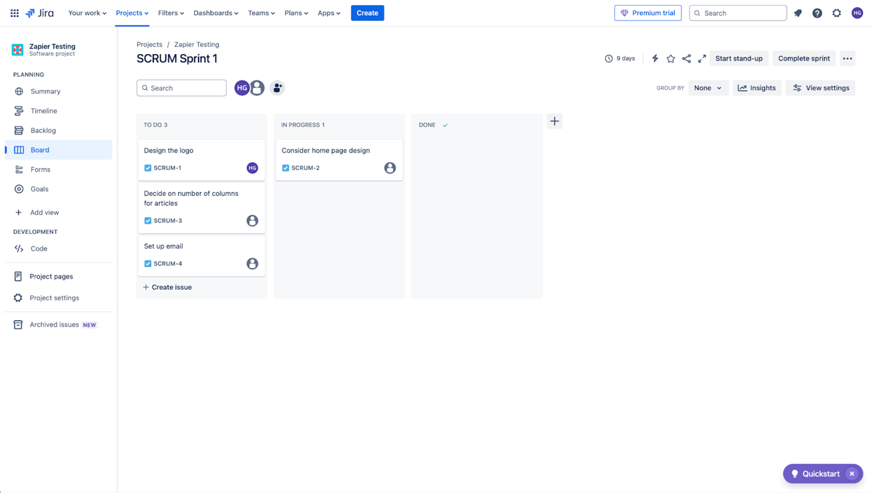The height and width of the screenshot is (493, 872).
Task: Click the Jira logo
Action: pyautogui.click(x=39, y=13)
